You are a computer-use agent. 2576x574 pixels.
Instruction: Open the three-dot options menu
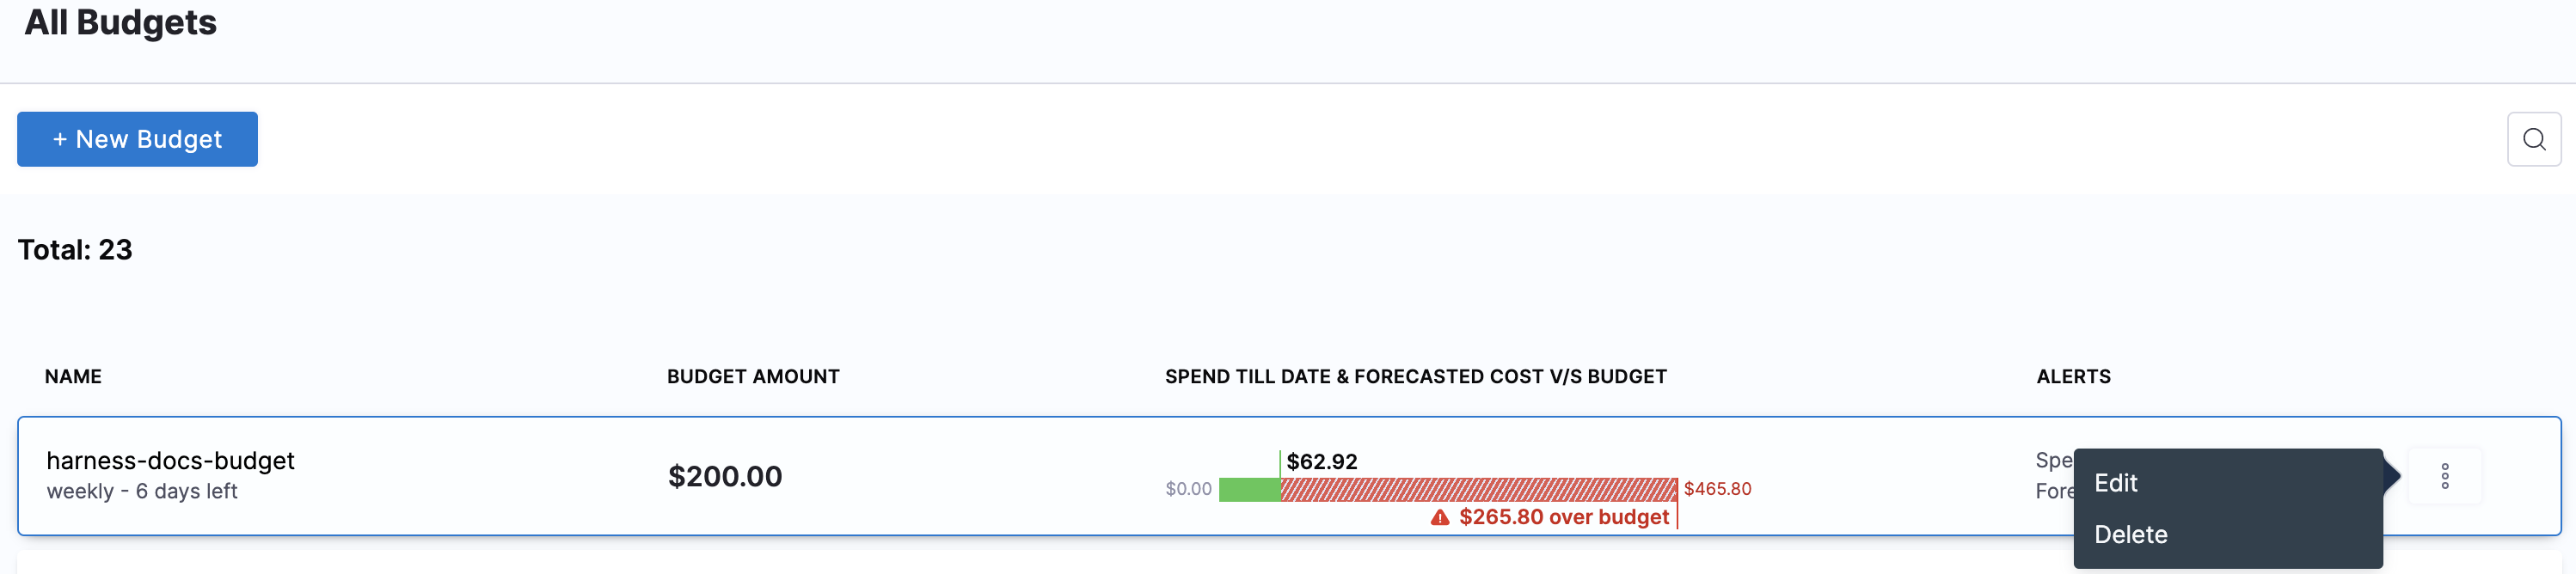[2444, 476]
